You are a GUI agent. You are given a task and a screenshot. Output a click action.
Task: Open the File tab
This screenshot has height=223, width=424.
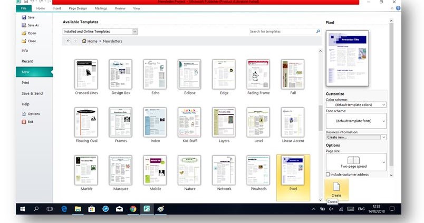(24, 8)
